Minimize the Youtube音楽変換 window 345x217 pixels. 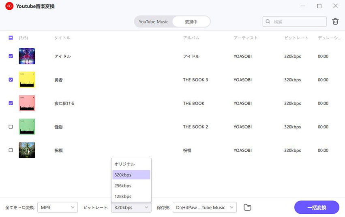pos(303,6)
